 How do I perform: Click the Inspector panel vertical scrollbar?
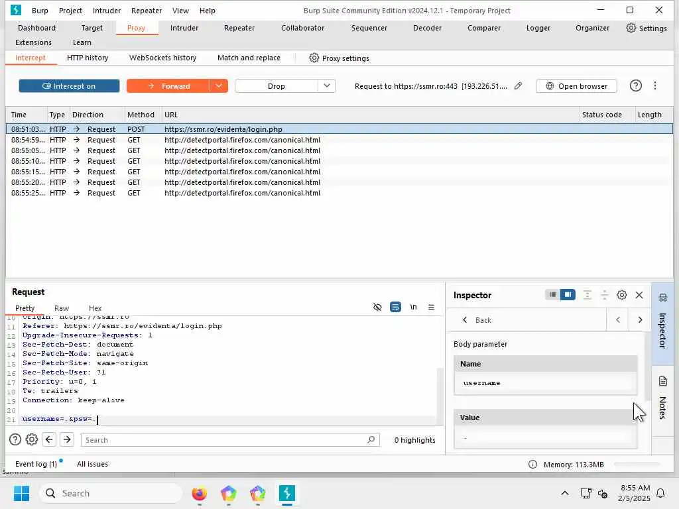pyautogui.click(x=648, y=368)
